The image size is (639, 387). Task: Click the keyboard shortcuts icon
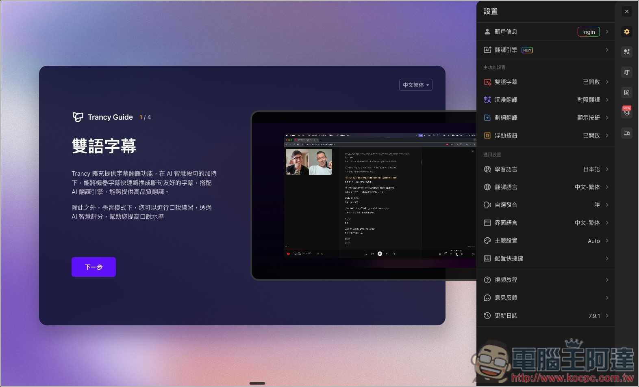click(487, 258)
